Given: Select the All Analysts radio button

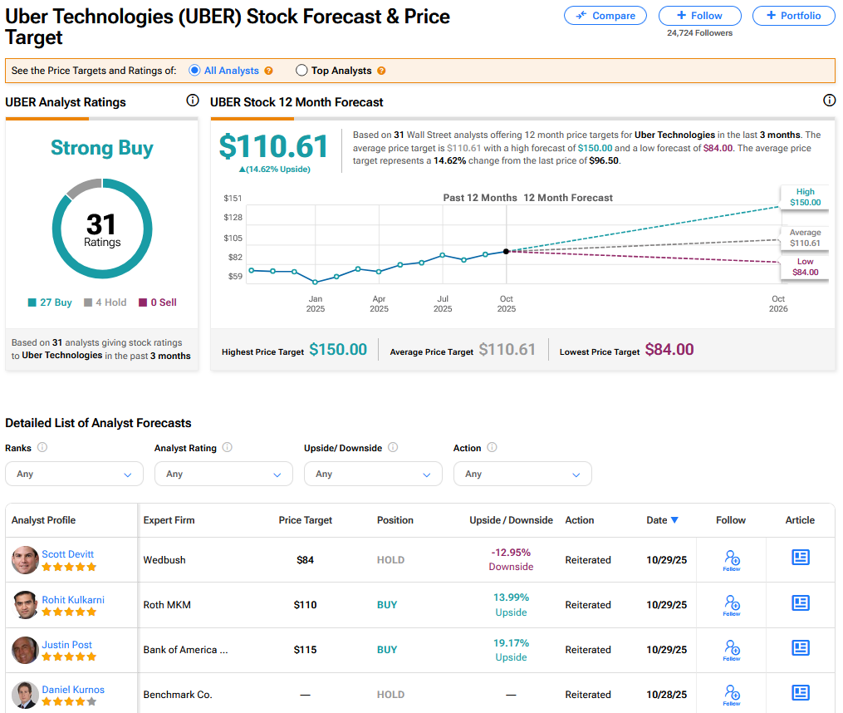Looking at the screenshot, I should coord(194,71).
